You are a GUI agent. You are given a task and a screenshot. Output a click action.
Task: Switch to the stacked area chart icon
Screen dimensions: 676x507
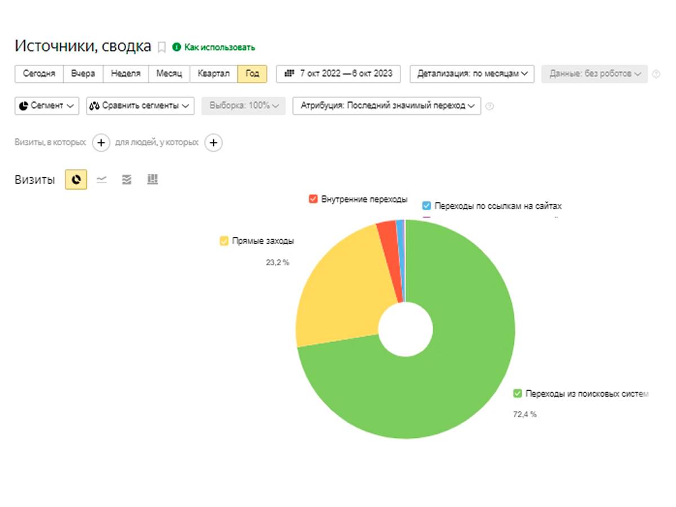coord(127,180)
